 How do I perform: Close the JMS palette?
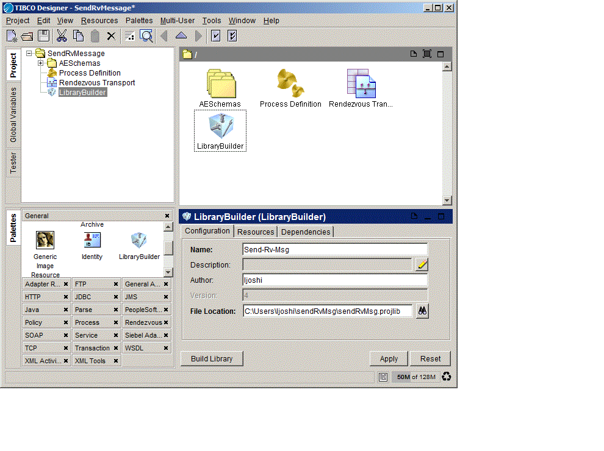pyautogui.click(x=166, y=297)
